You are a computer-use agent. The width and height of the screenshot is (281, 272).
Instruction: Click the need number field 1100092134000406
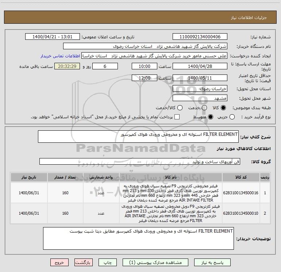coord(200,37)
